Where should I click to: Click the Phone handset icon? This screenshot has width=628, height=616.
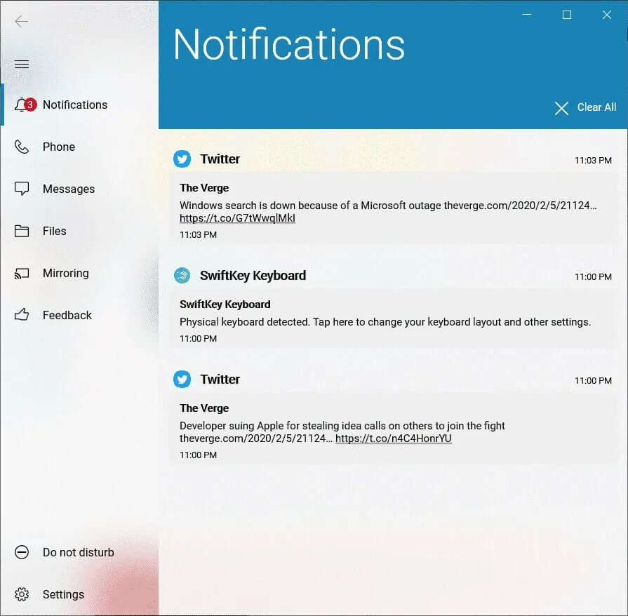(x=22, y=147)
